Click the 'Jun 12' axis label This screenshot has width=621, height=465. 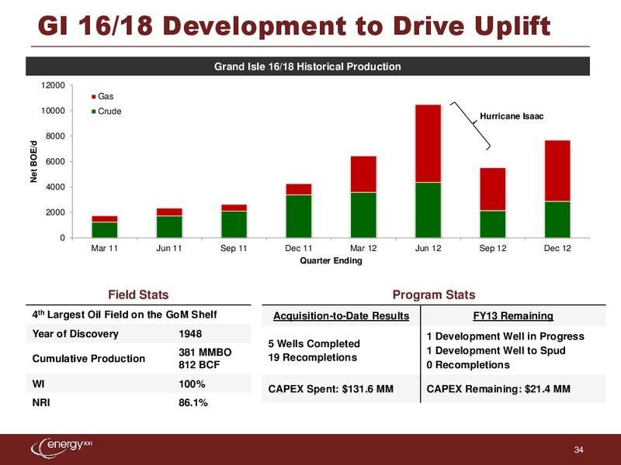coord(428,248)
